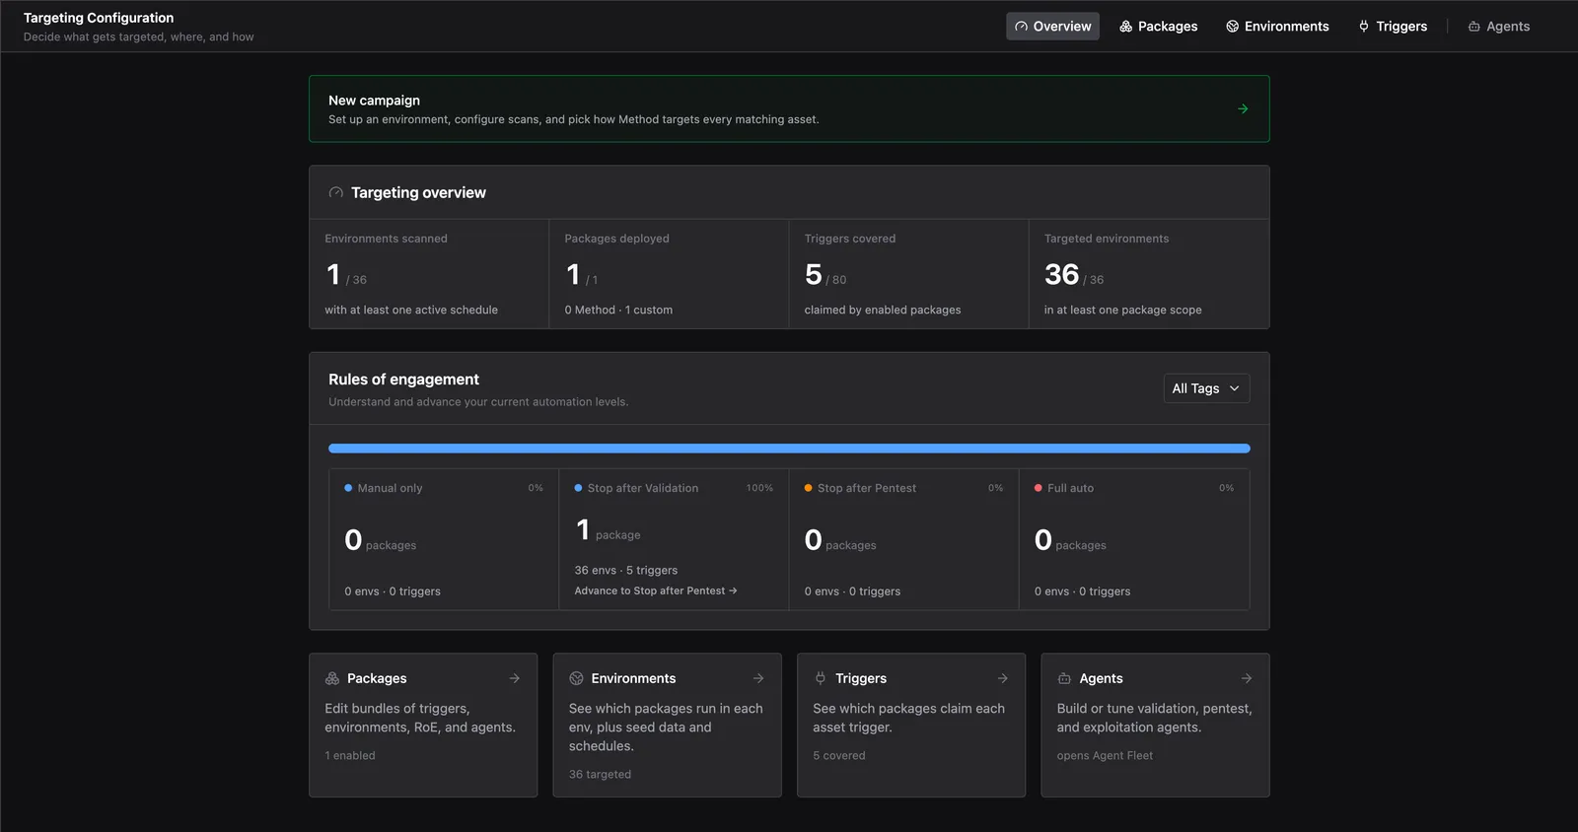
Task: Click the '100%' label on Stop after Validation
Action: pos(759,488)
